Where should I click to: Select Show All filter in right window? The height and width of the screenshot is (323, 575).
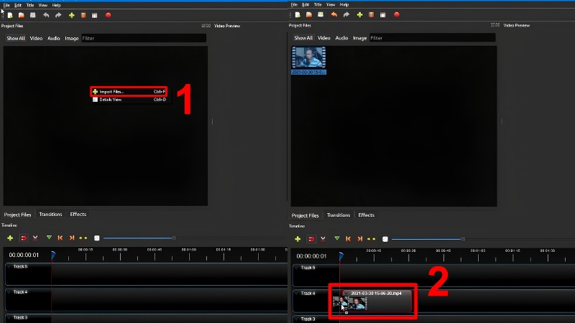[x=303, y=38]
